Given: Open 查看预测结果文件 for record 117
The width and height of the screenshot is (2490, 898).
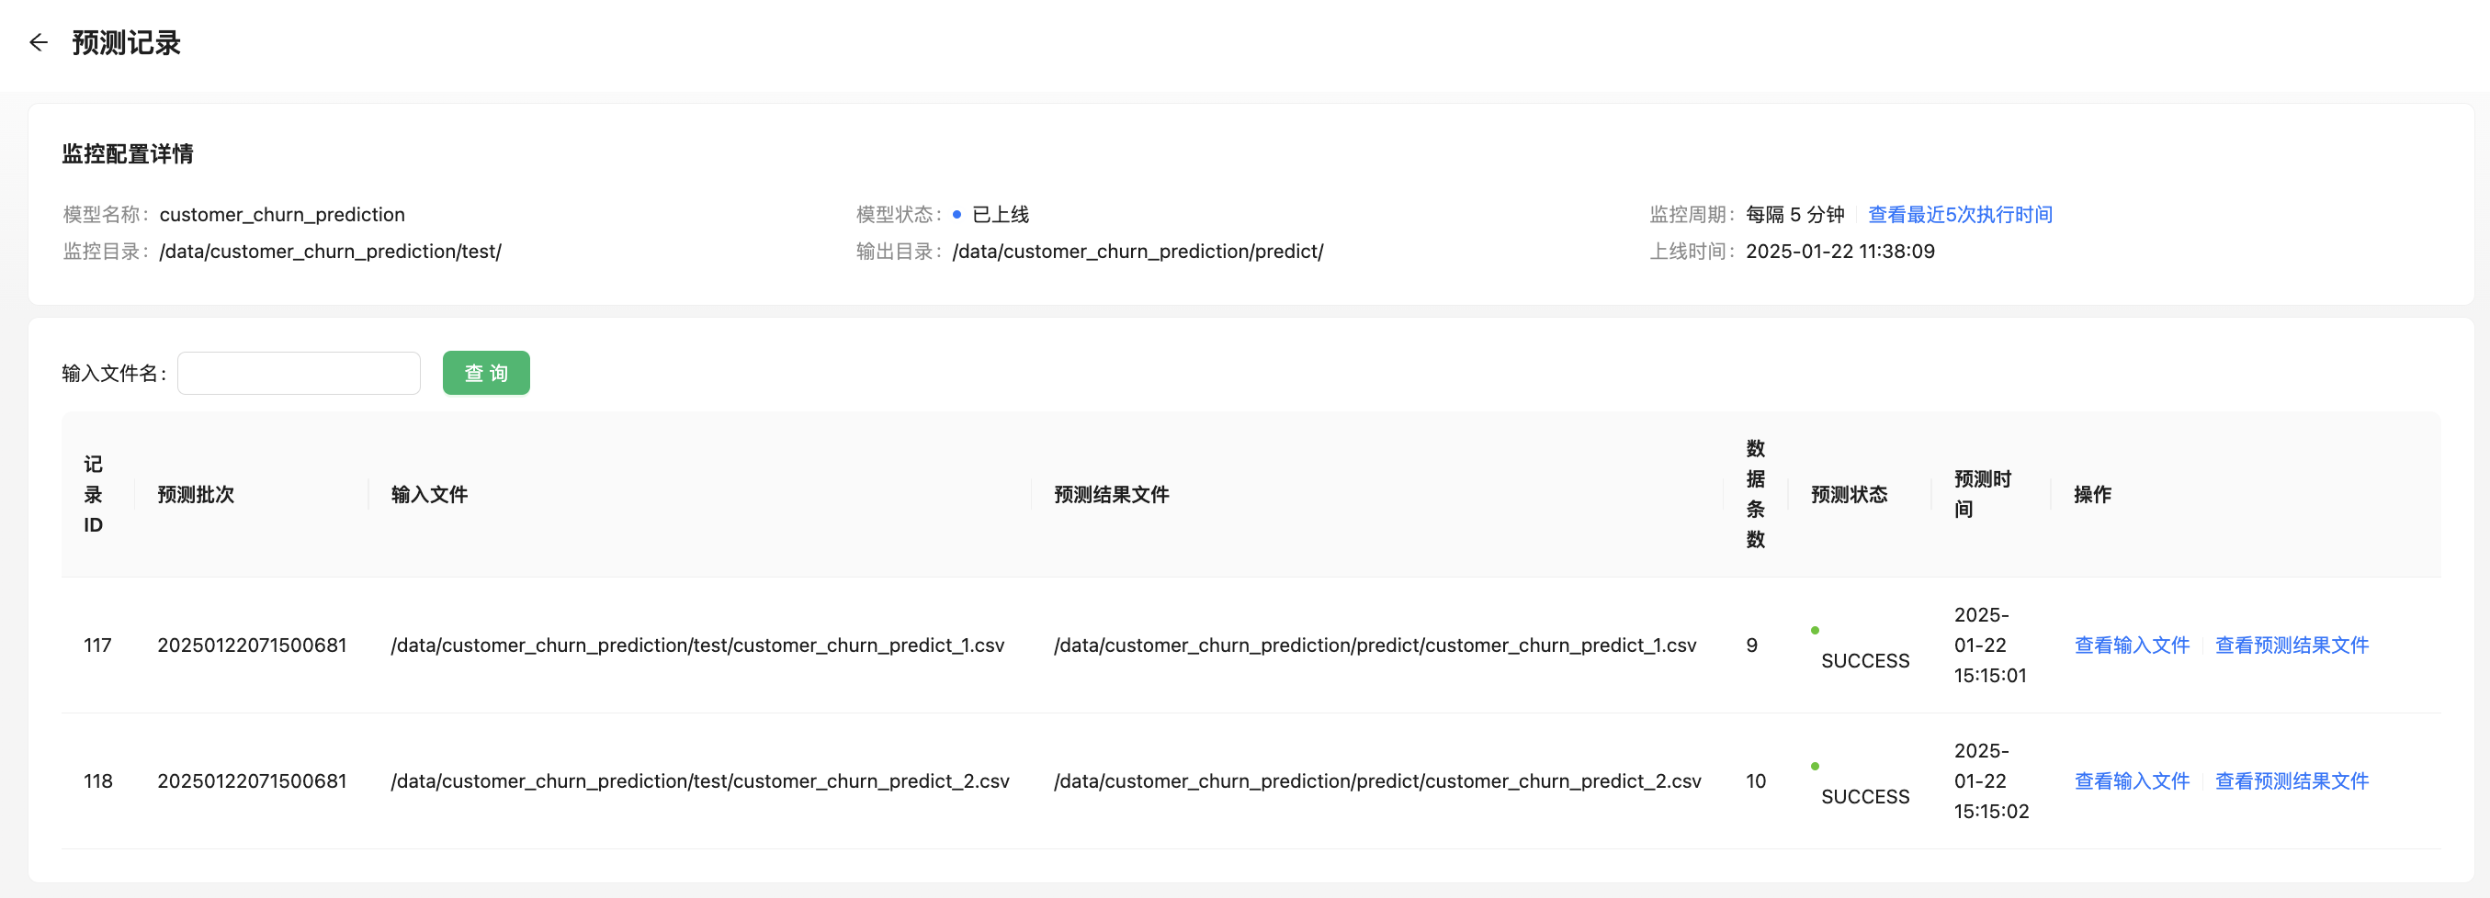Looking at the screenshot, I should [2291, 645].
